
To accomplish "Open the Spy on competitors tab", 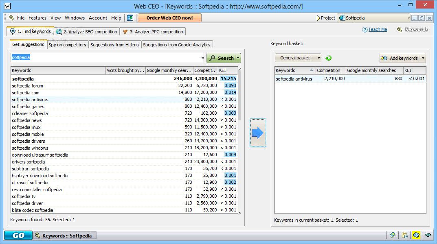I will click(x=68, y=45).
